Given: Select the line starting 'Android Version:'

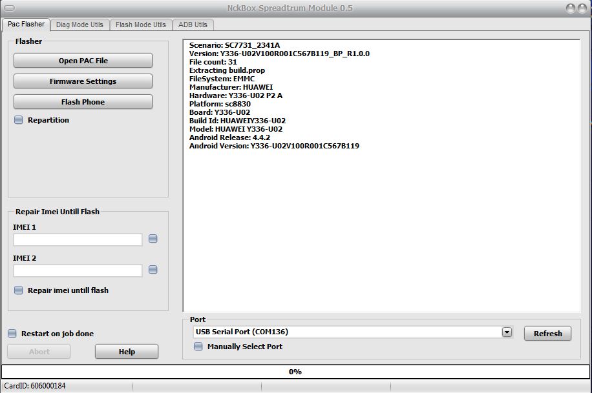Looking at the screenshot, I should (x=274, y=146).
